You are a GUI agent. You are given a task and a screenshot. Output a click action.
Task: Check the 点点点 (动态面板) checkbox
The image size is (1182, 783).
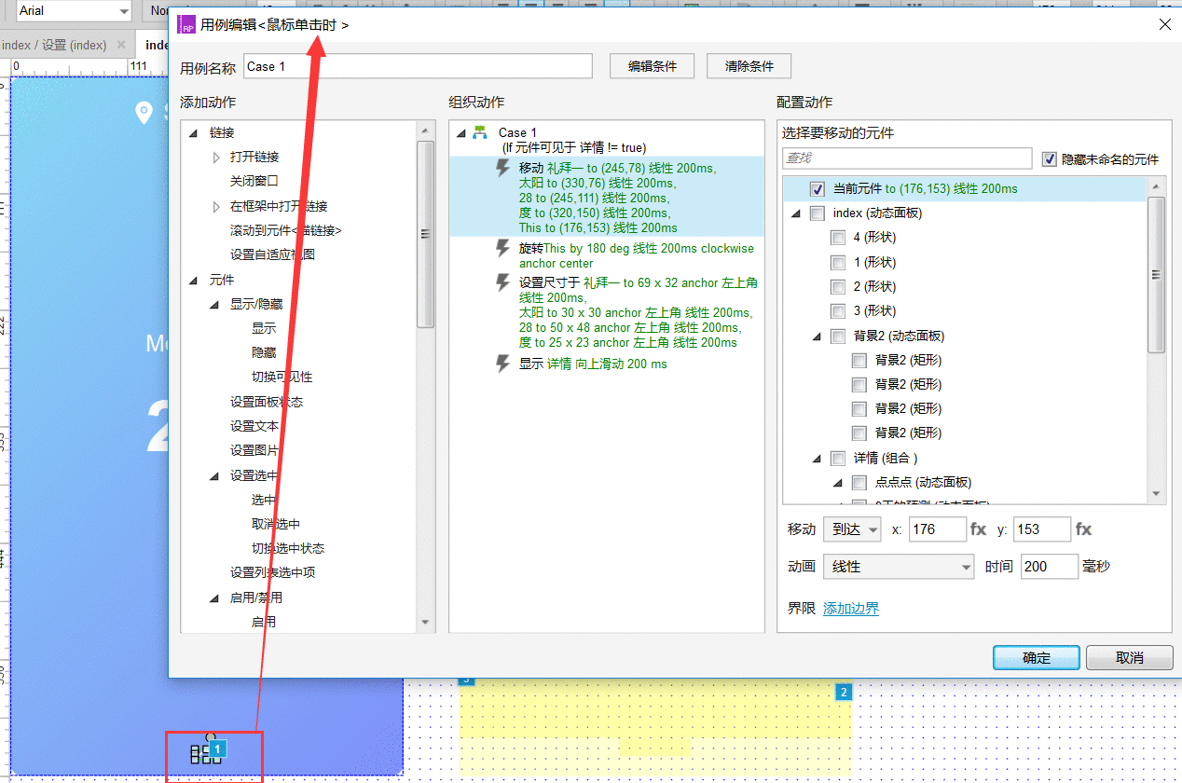859,482
